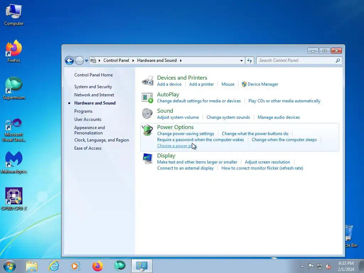The height and width of the screenshot is (273, 364).
Task: Open the Sound speaker icon
Action: [147, 114]
